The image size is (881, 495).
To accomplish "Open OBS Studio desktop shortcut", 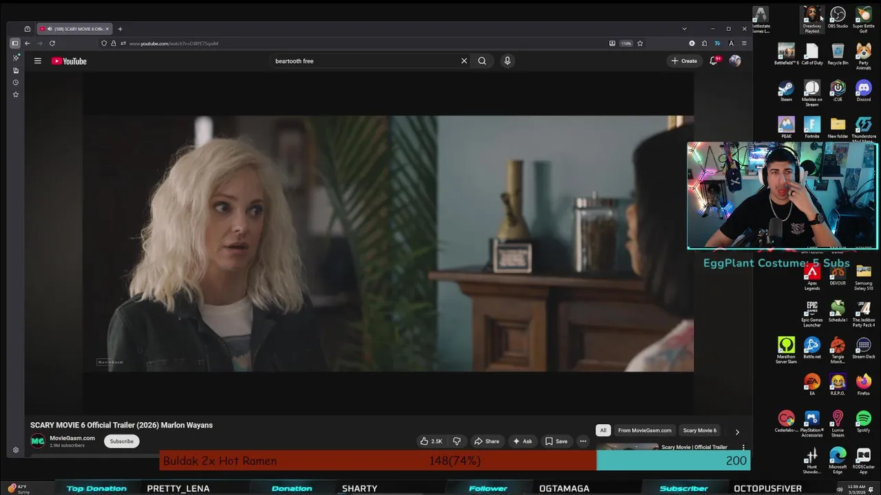I will [838, 17].
